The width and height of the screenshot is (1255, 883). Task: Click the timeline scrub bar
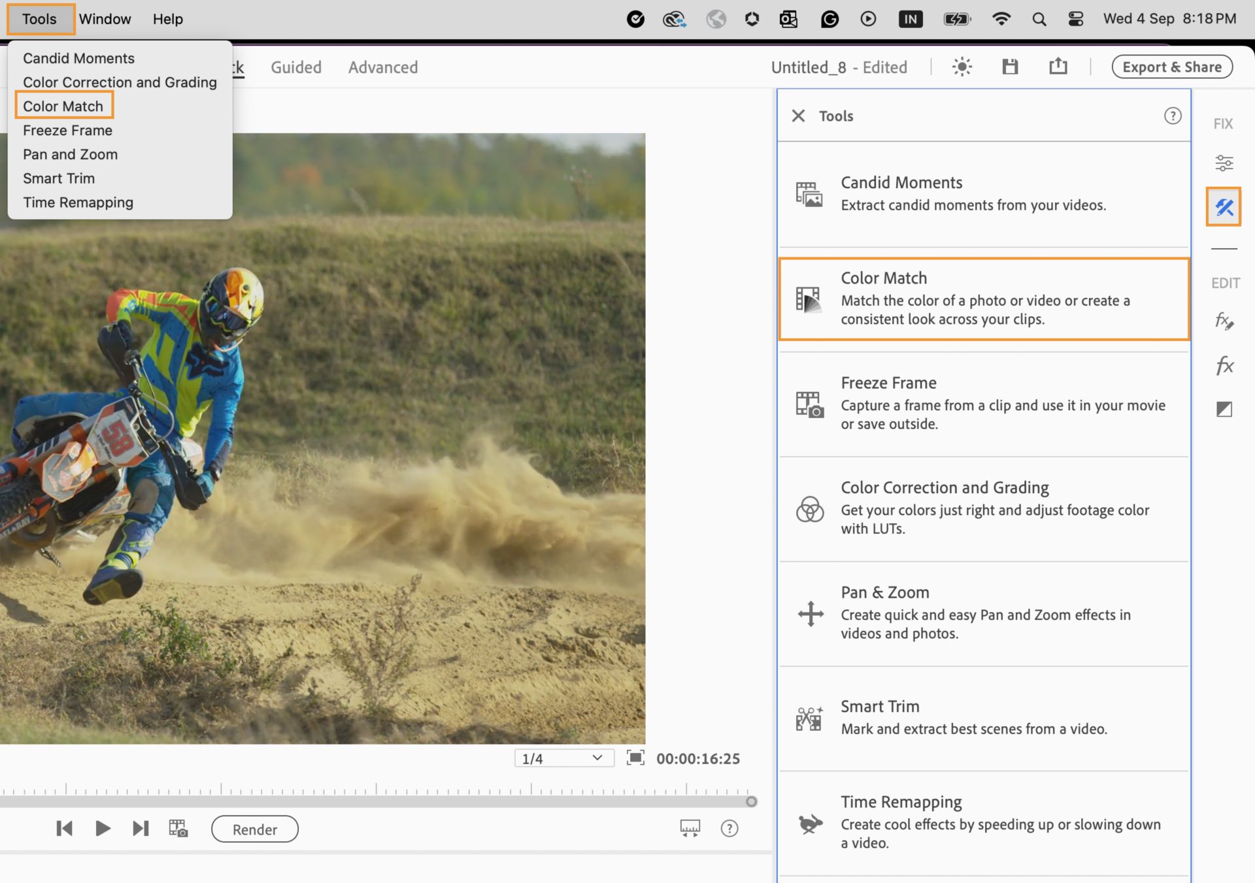(x=376, y=801)
